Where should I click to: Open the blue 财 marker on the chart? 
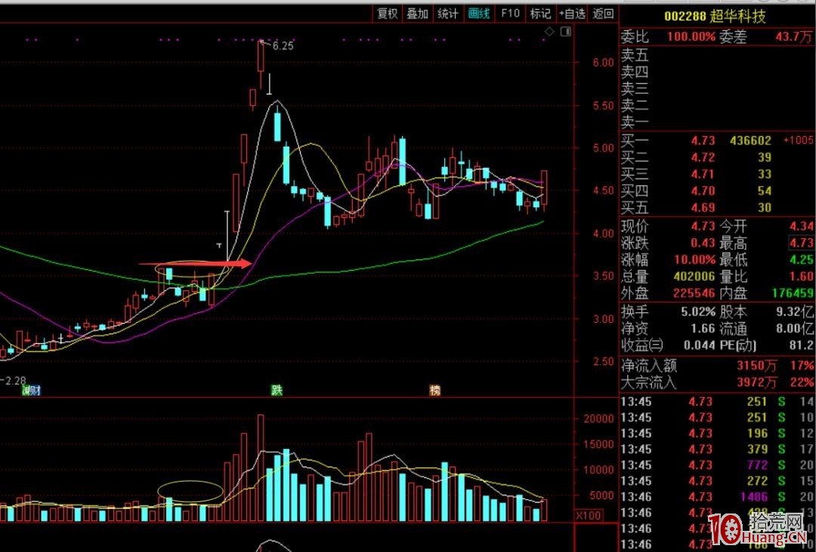point(36,391)
